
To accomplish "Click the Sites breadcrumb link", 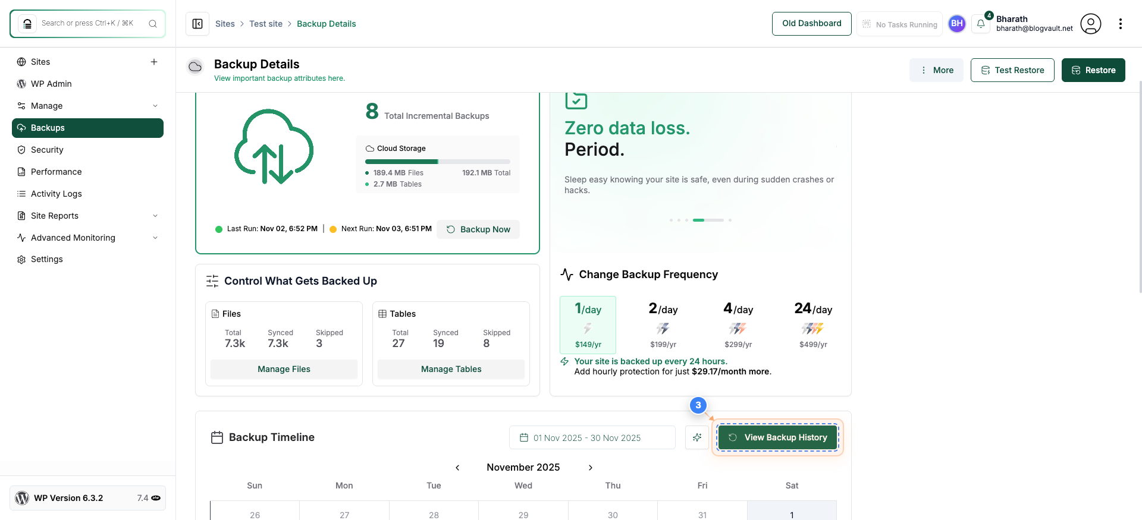I will click(225, 24).
